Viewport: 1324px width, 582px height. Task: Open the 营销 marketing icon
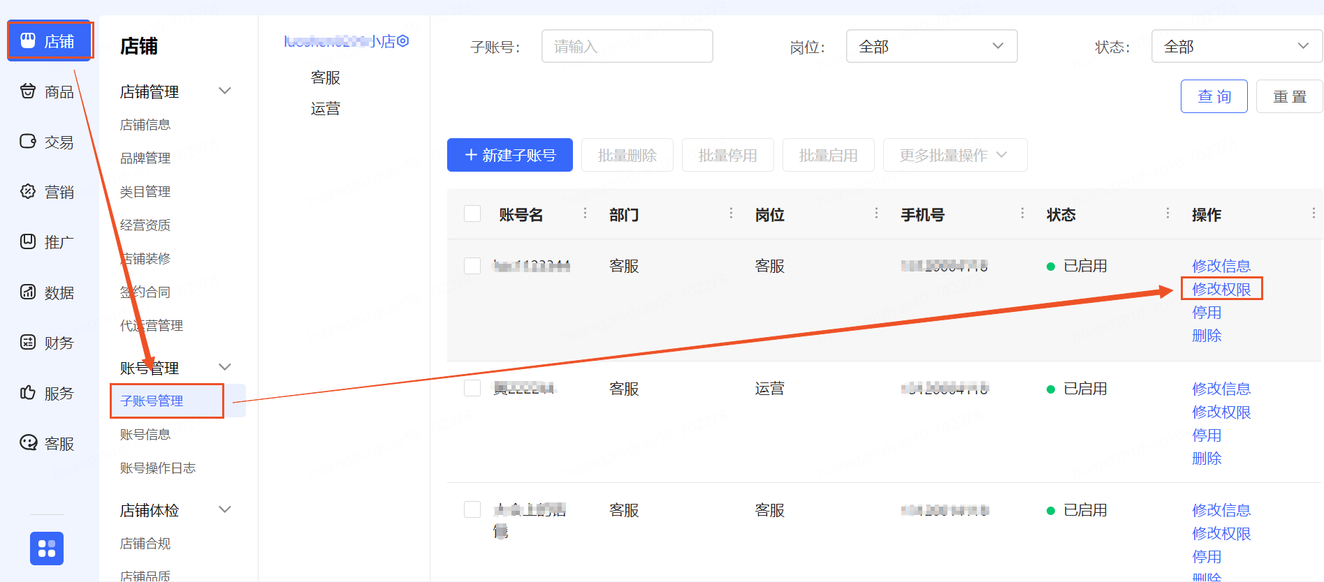tap(28, 191)
